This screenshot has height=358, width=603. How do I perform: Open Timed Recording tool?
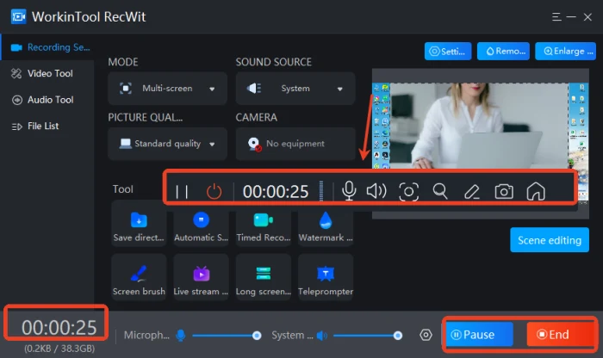[x=264, y=227]
